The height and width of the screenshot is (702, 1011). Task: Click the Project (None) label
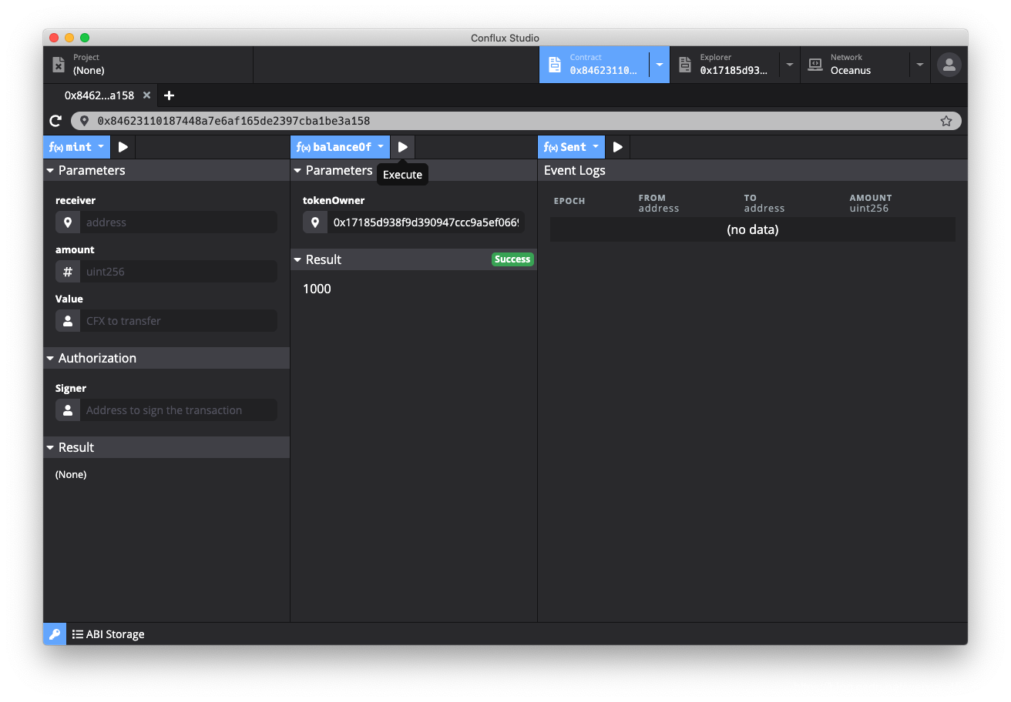point(89,70)
